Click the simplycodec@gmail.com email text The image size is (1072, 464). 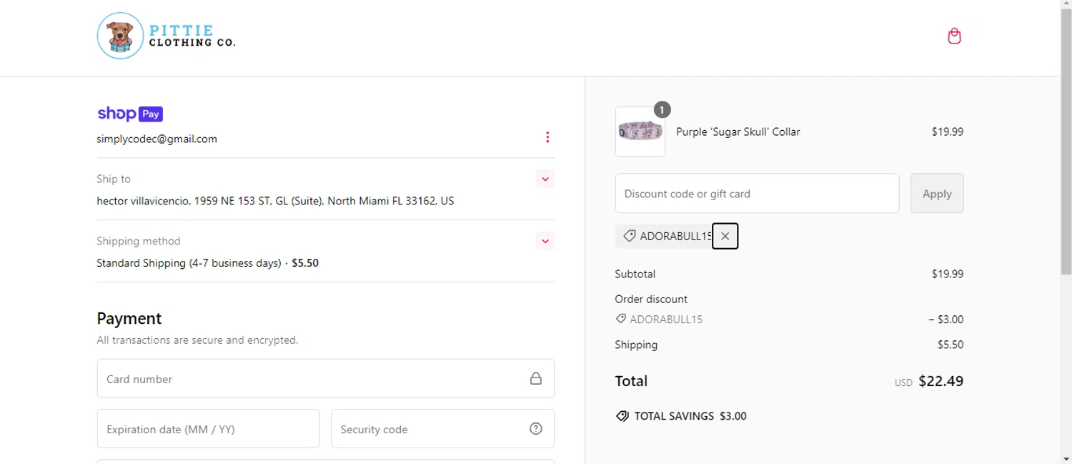[x=157, y=139]
